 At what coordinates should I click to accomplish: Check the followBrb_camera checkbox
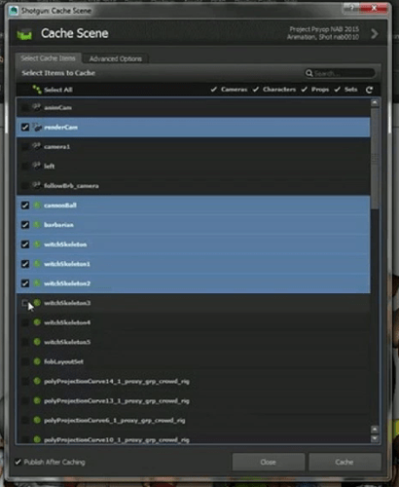pos(25,186)
